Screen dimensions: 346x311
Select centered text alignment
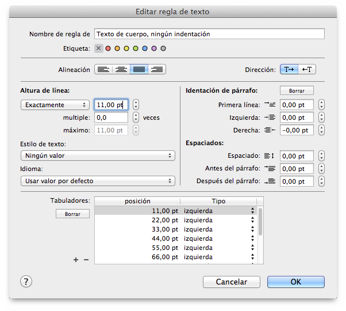pyautogui.click(x=121, y=70)
